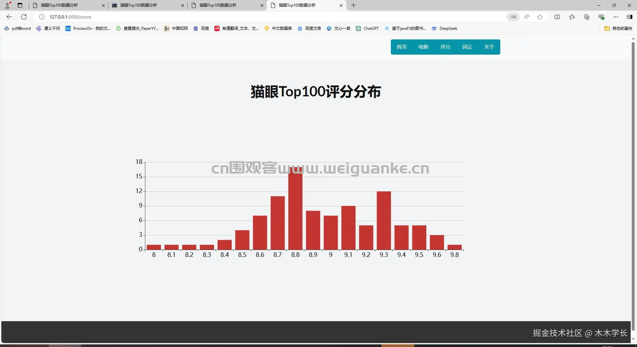Viewport: 637px width, 347px height.
Task: Click the chart bar for score 9.5
Action: pos(419,238)
